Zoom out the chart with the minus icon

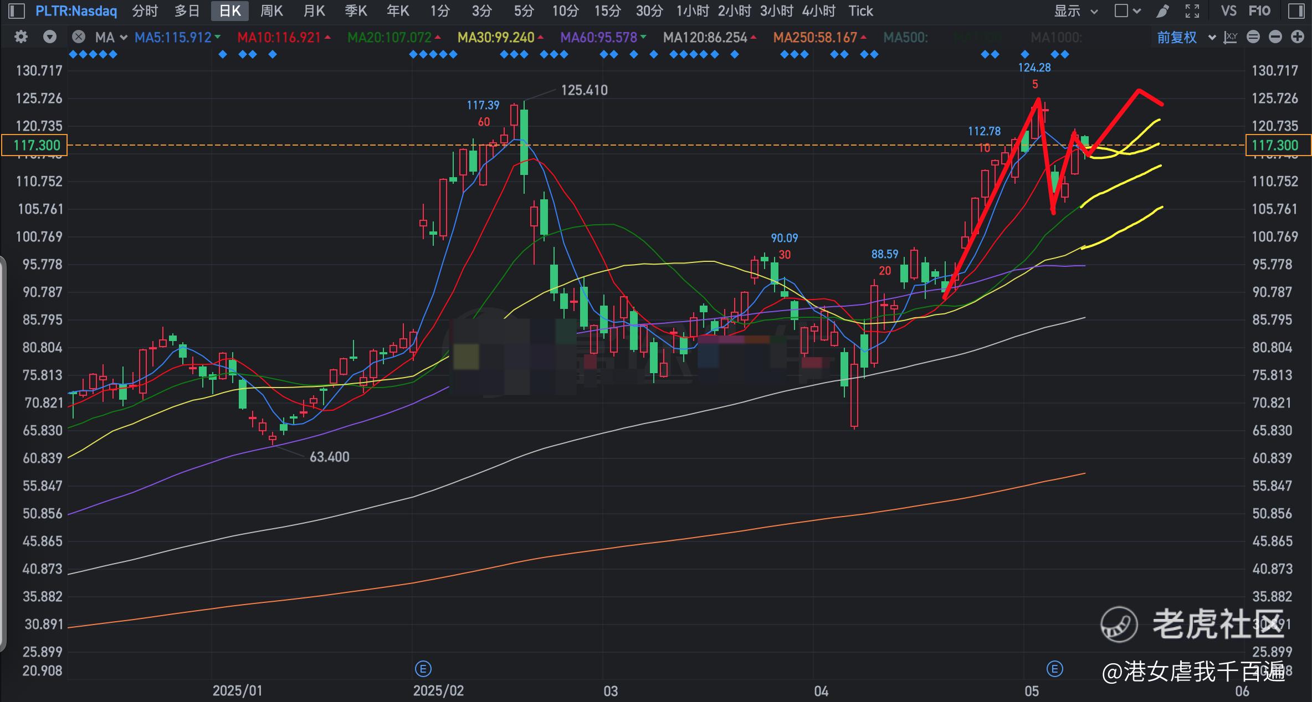coord(1275,37)
